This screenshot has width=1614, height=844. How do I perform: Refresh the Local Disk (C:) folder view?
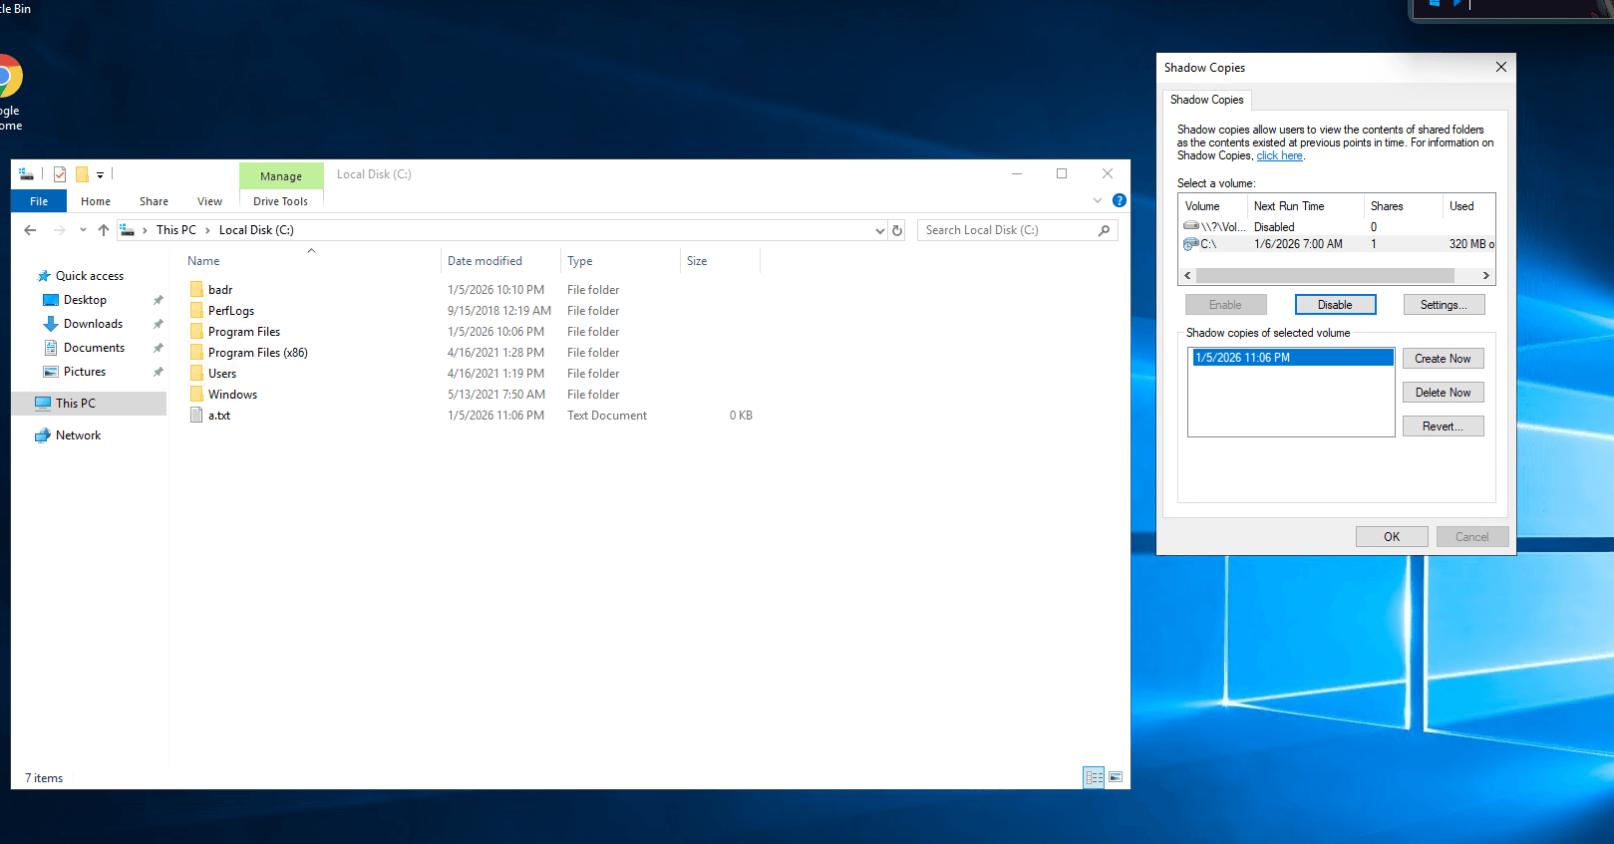[x=897, y=230]
